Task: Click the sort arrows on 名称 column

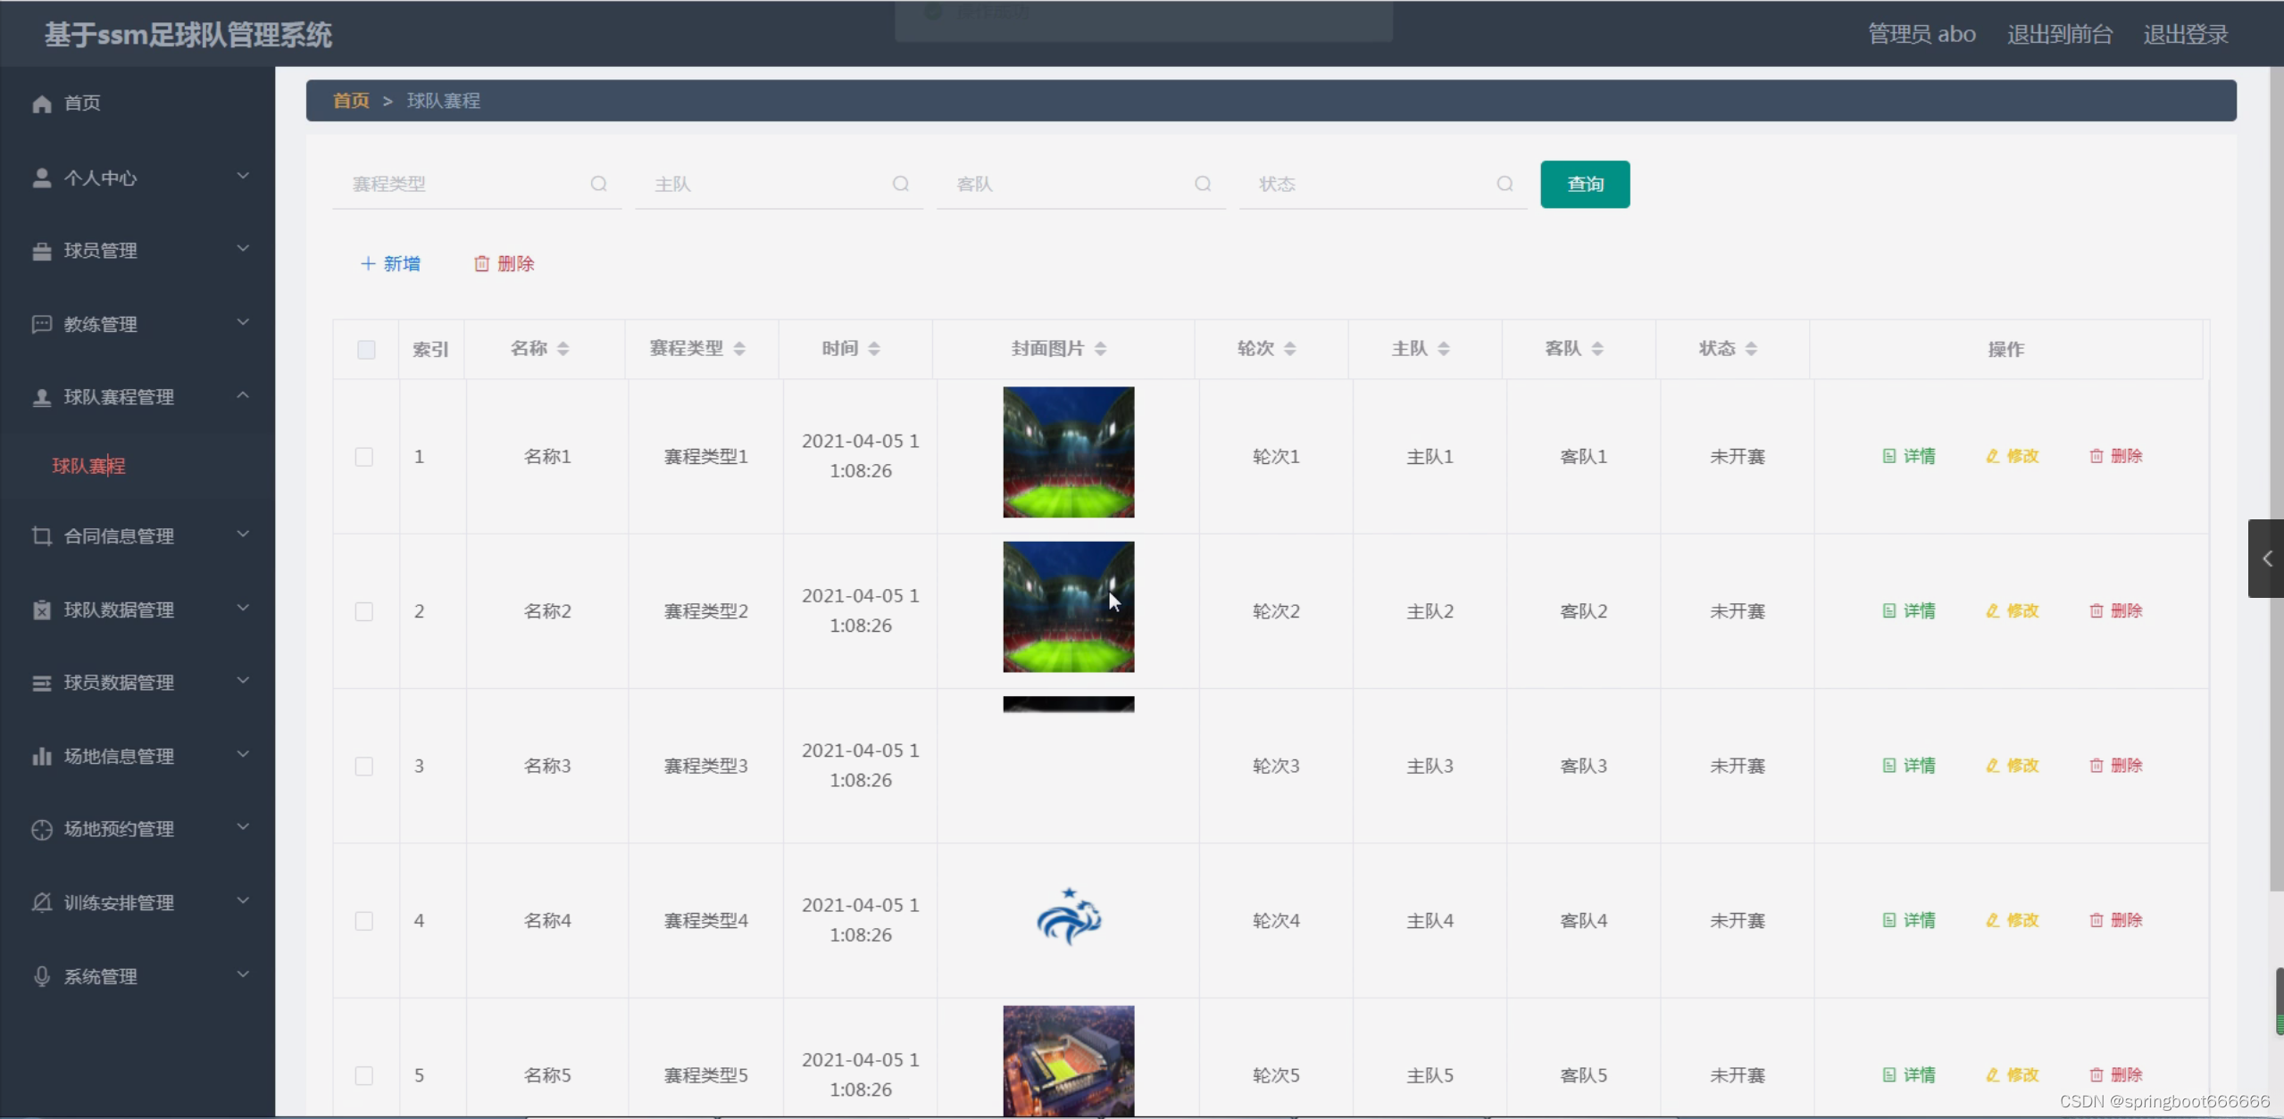Action: point(563,349)
